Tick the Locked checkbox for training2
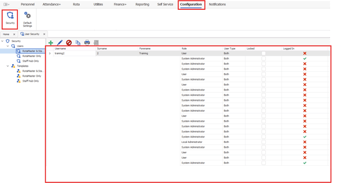This screenshot has width=341, height=183. pyautogui.click(x=264, y=53)
